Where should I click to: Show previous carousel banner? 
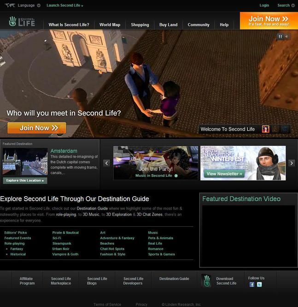[x=106, y=163]
